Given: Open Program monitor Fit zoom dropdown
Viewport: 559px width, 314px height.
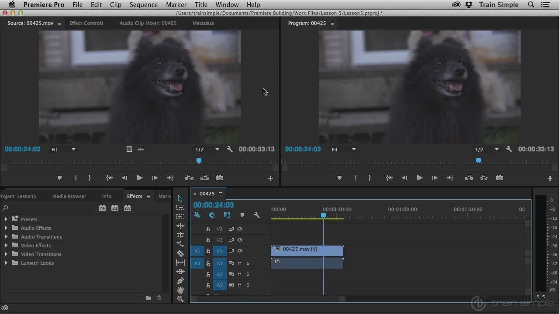Looking at the screenshot, I should [344, 150].
